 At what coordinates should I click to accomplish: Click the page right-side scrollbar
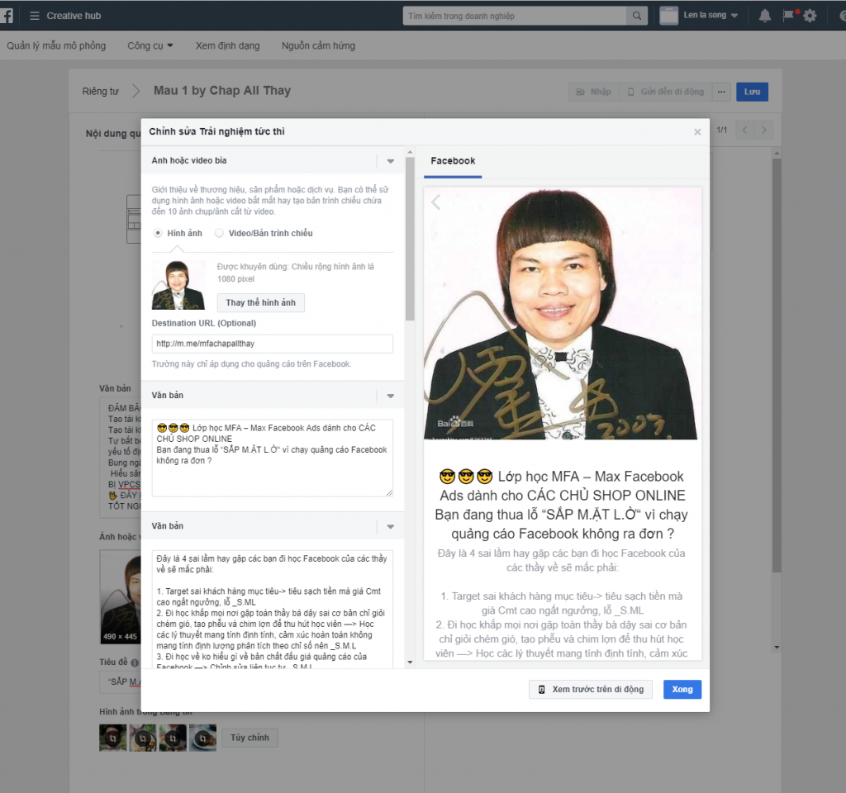[777, 365]
